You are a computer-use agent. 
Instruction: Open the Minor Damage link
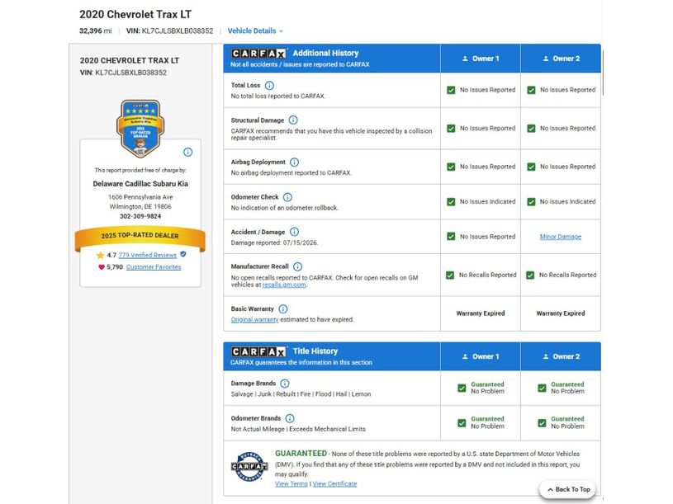[x=561, y=237]
